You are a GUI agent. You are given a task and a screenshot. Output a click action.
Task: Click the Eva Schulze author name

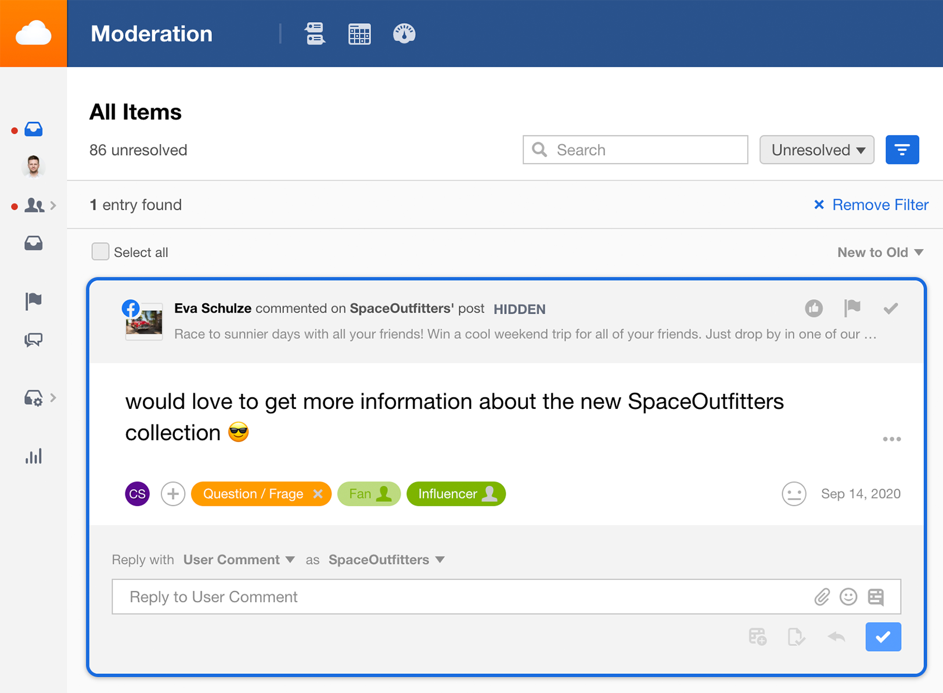tap(213, 308)
